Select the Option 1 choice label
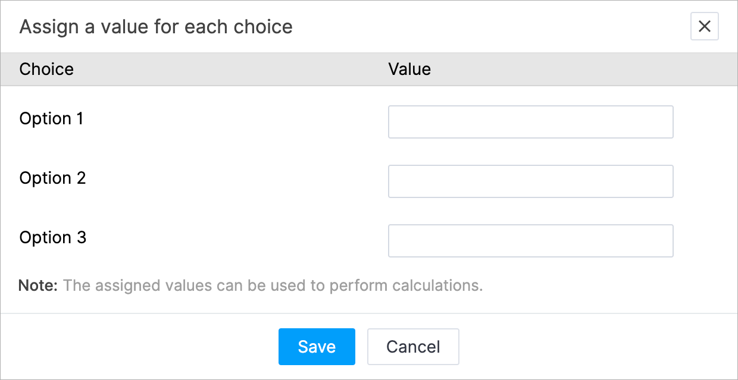Viewport: 738px width, 380px height. (x=51, y=119)
